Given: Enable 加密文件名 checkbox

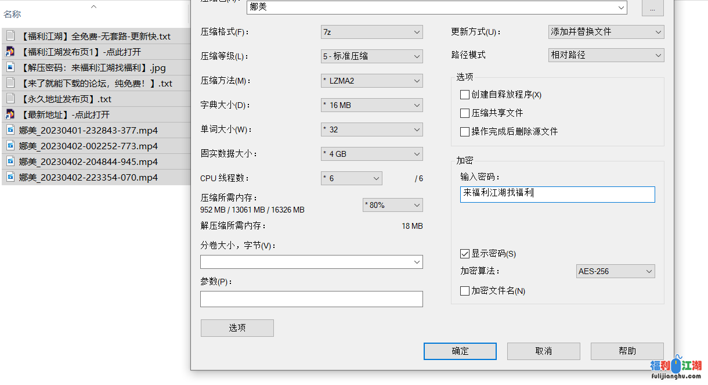Looking at the screenshot, I should (x=465, y=291).
